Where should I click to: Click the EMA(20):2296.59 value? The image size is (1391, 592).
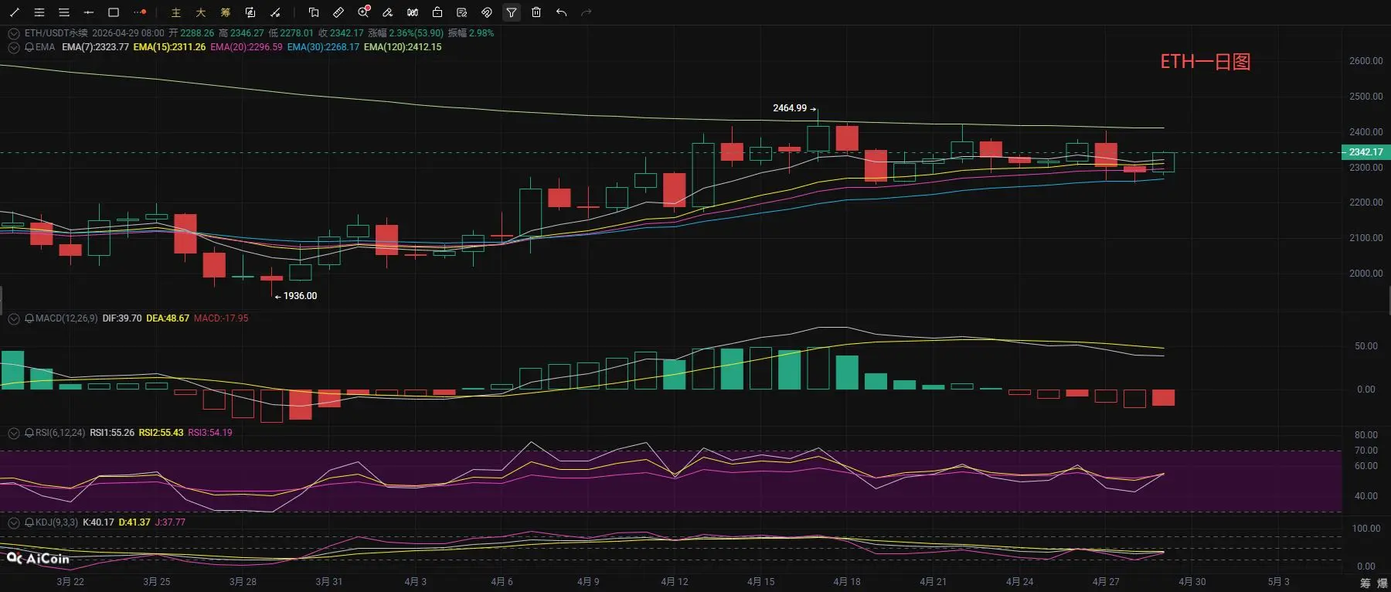point(247,47)
